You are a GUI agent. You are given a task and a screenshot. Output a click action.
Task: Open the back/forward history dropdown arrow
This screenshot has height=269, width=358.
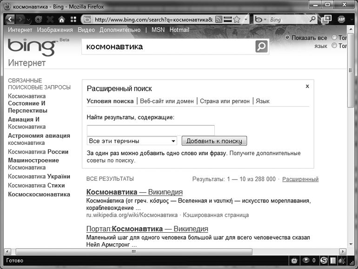click(x=29, y=20)
